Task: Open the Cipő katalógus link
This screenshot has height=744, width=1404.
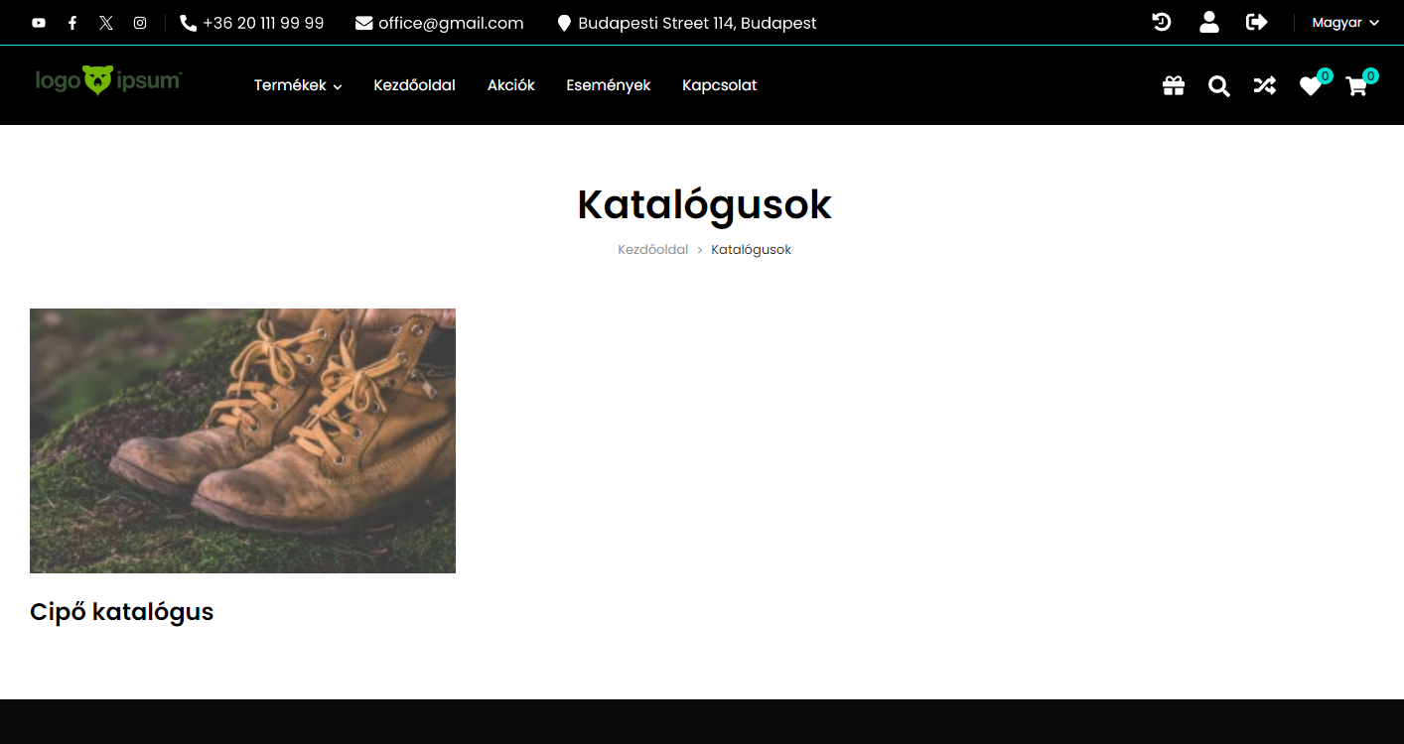Action: (121, 611)
